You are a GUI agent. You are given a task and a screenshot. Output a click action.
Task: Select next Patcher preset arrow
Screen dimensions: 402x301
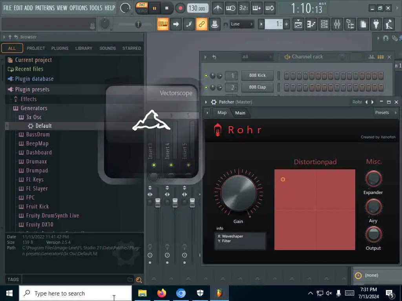373,102
